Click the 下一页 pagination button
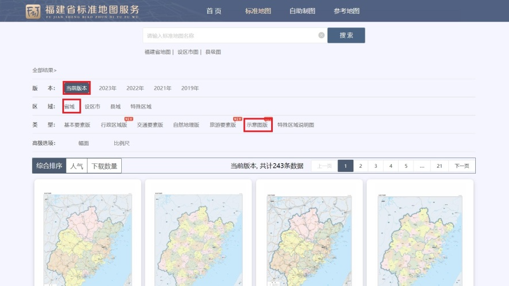Viewport: 509px width, 286px height. click(x=462, y=166)
